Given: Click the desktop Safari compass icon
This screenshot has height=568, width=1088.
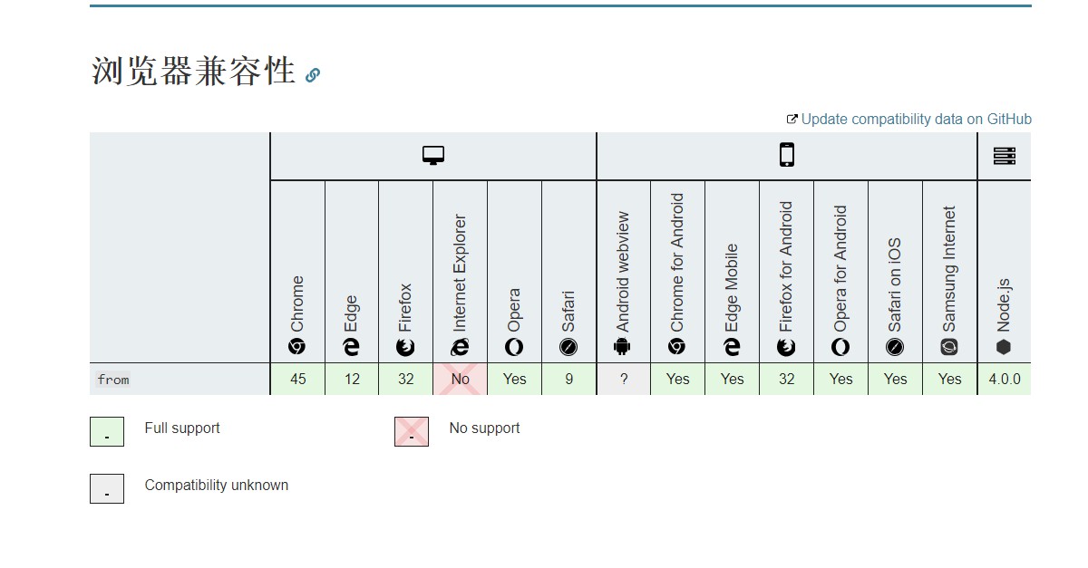Looking at the screenshot, I should [x=568, y=346].
